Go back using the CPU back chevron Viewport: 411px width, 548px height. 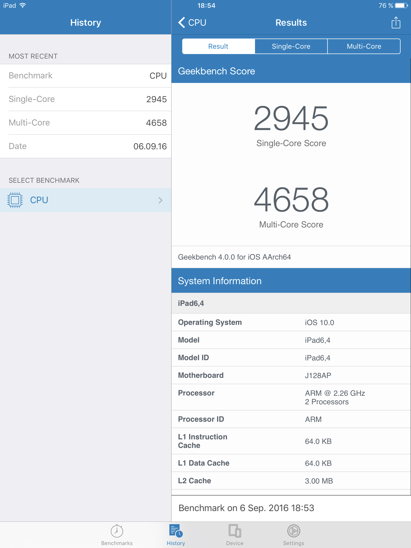(182, 22)
